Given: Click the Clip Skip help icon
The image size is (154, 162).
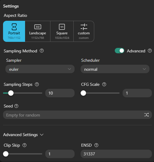Looking at the screenshot, I should [24, 145].
